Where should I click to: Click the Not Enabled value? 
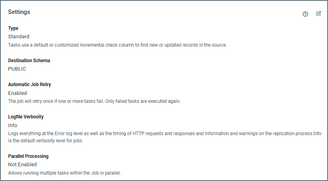tap(22, 165)
